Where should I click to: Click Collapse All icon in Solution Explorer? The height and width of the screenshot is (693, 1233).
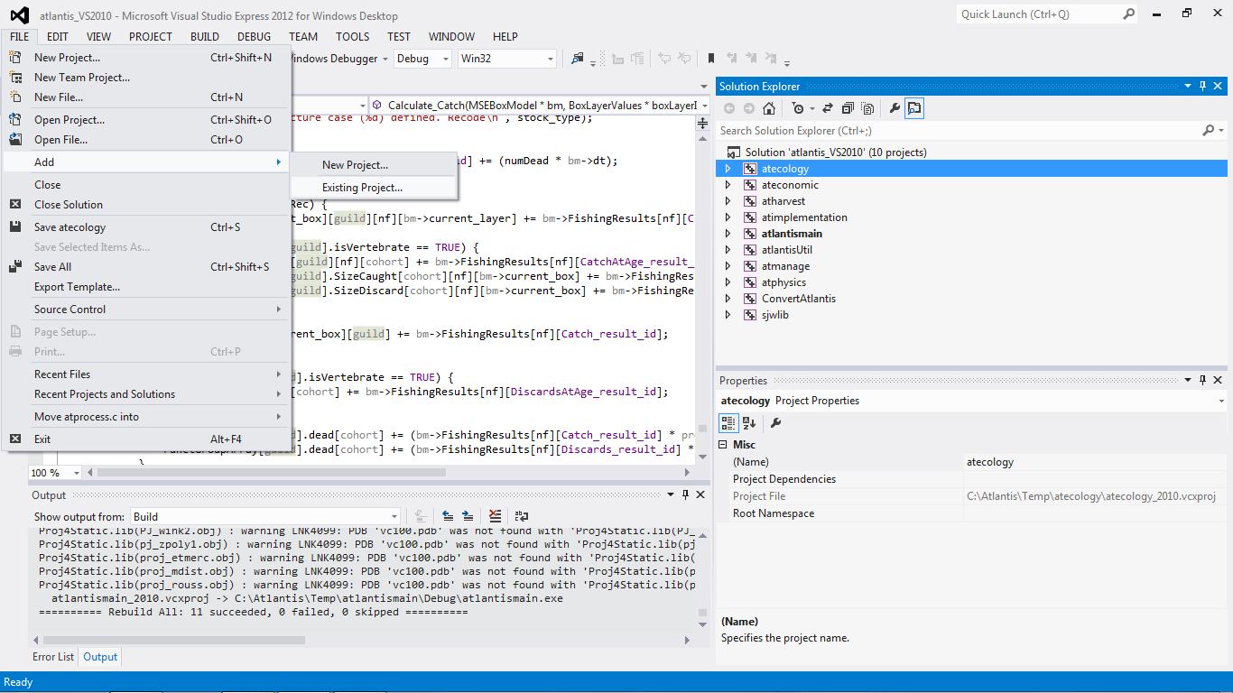tap(848, 108)
